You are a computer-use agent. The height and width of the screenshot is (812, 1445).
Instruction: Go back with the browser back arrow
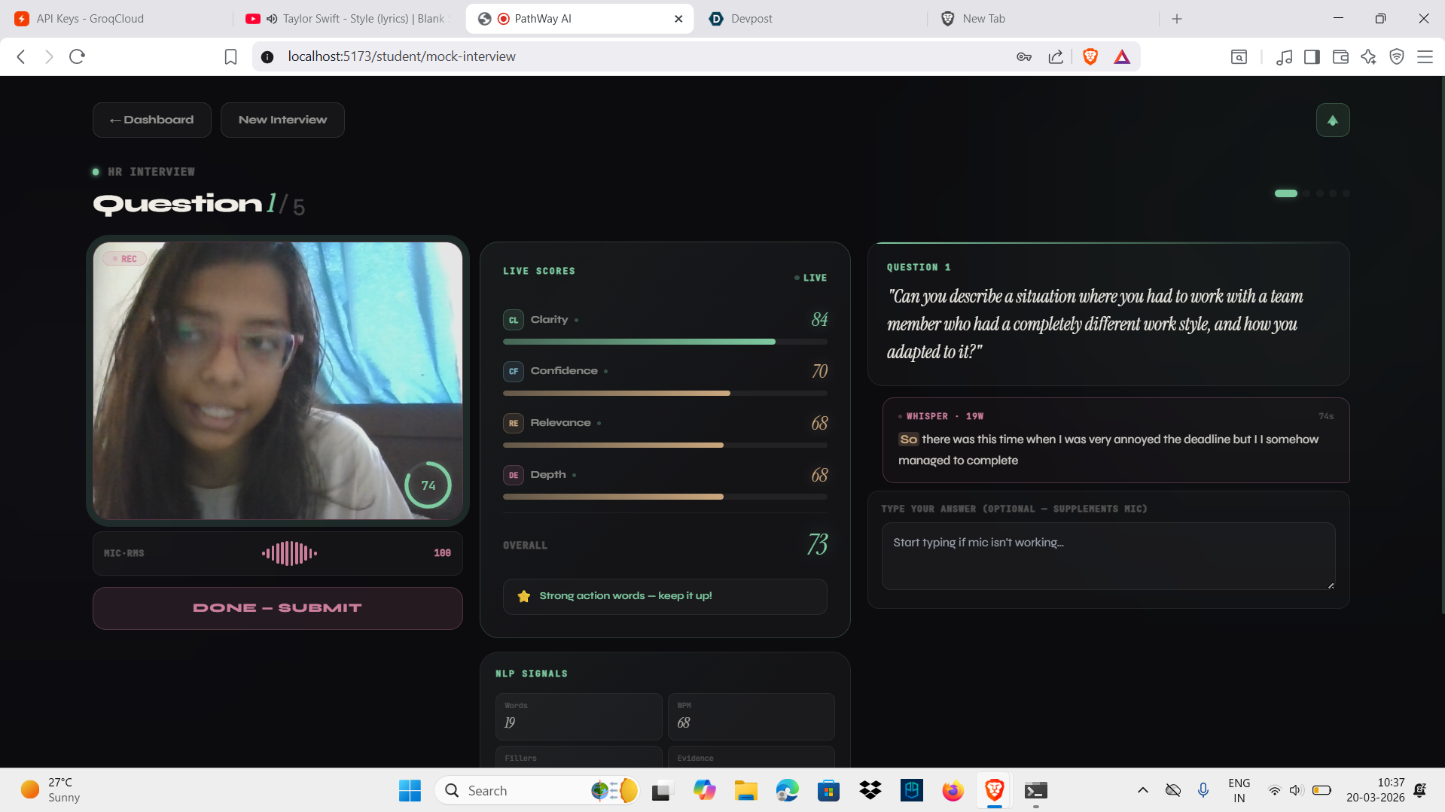point(21,56)
